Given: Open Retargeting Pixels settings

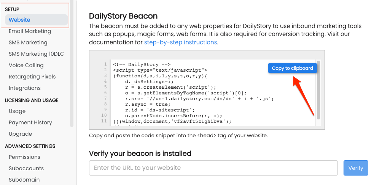Looking at the screenshot, I should click(x=32, y=77).
